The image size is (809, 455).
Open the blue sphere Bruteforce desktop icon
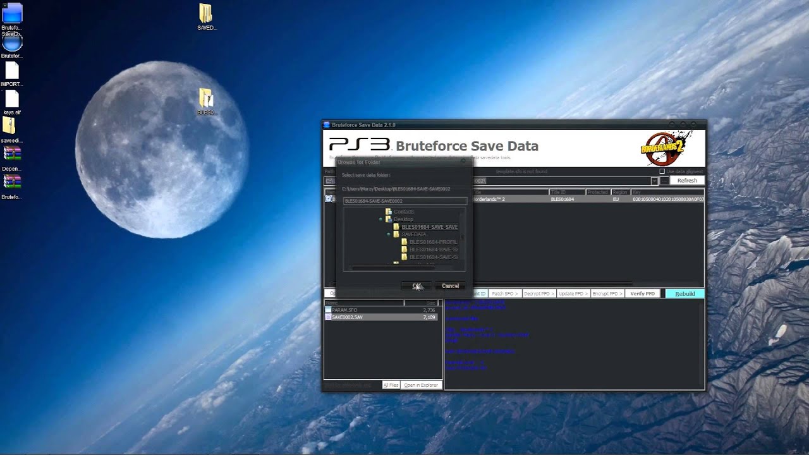[x=12, y=43]
